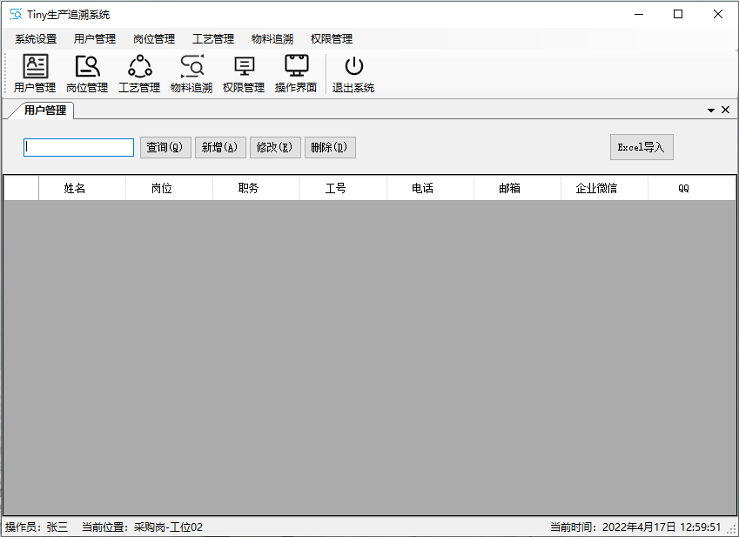Viewport: 739px width, 537px height.
Task: Open 用户管理 toolbar icon
Action: point(35,73)
